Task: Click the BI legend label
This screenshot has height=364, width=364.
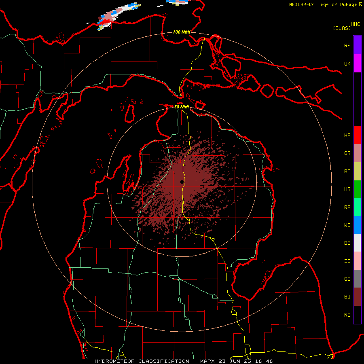Action: click(347, 297)
